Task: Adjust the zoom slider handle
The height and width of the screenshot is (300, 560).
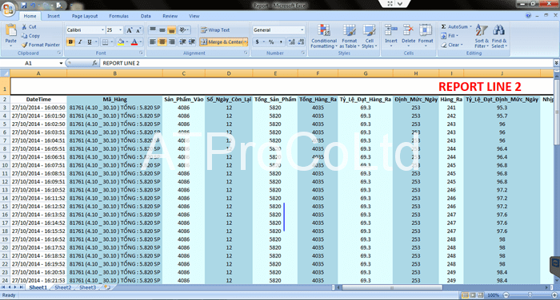Action: click(x=530, y=295)
